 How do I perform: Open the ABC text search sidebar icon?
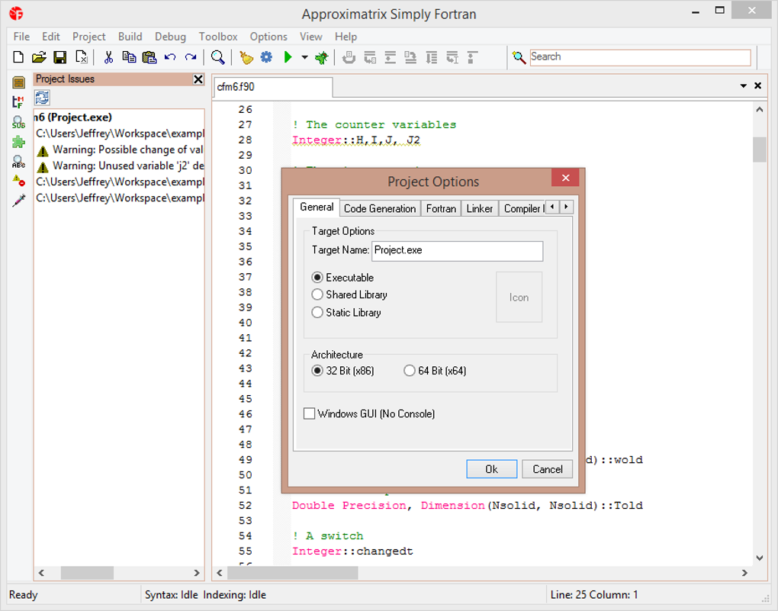point(18,162)
